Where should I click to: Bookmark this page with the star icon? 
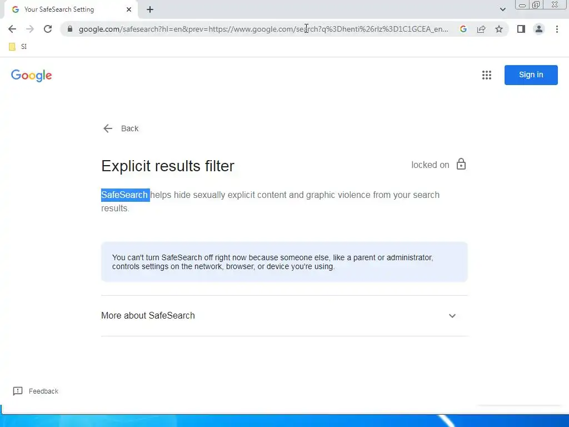[499, 29]
